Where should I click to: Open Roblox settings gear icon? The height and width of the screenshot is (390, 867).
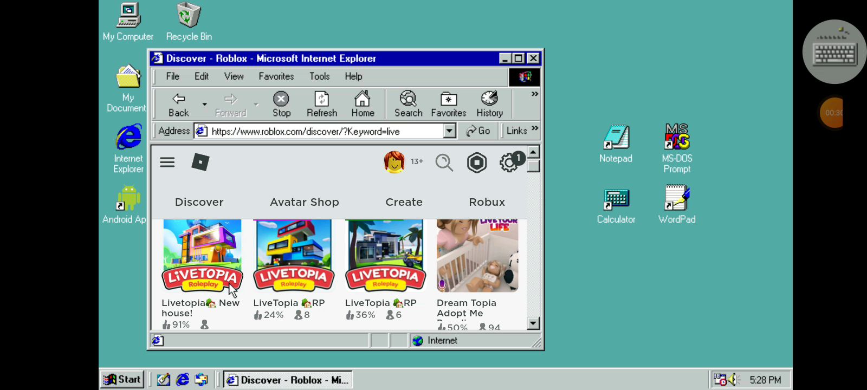tap(509, 162)
